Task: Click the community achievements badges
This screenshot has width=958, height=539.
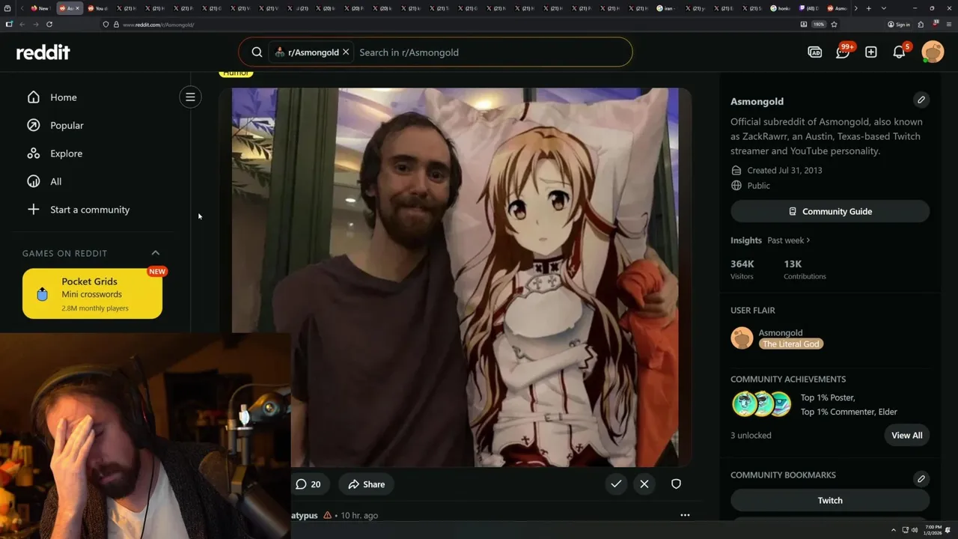Action: pos(762,404)
